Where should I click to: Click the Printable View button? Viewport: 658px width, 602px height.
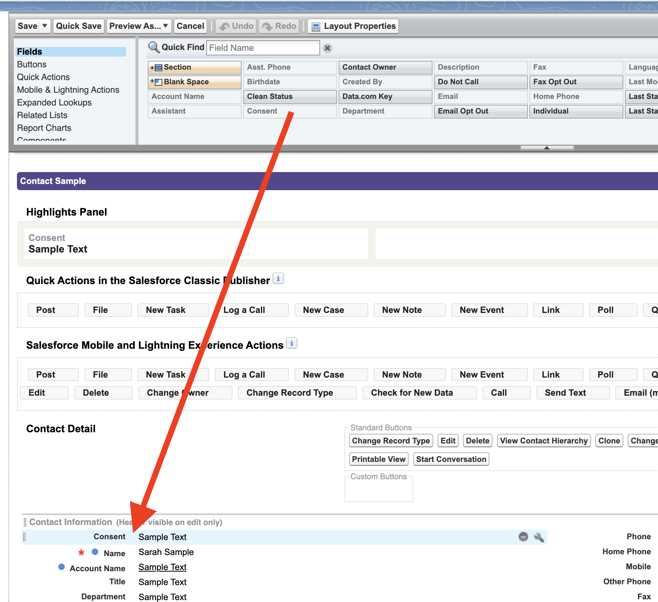click(379, 459)
